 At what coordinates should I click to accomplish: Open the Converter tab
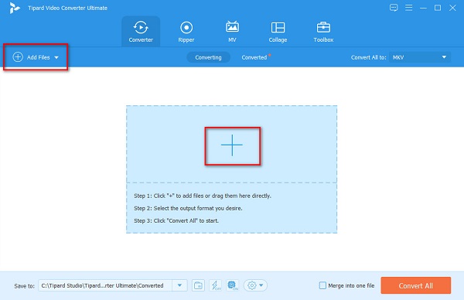141,32
